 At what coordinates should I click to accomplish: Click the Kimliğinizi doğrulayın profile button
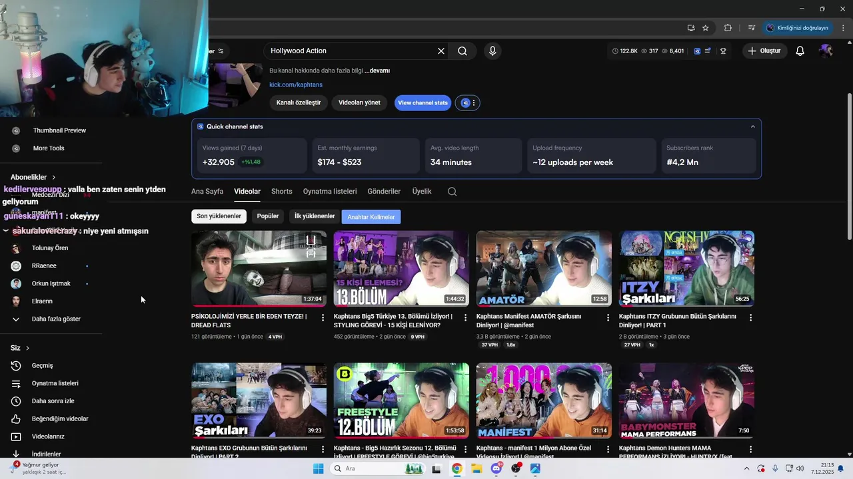(x=797, y=28)
